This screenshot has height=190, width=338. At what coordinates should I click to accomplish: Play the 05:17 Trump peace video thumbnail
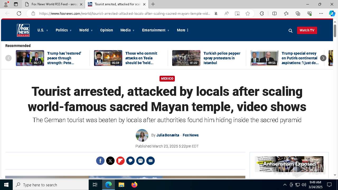(x=30, y=58)
